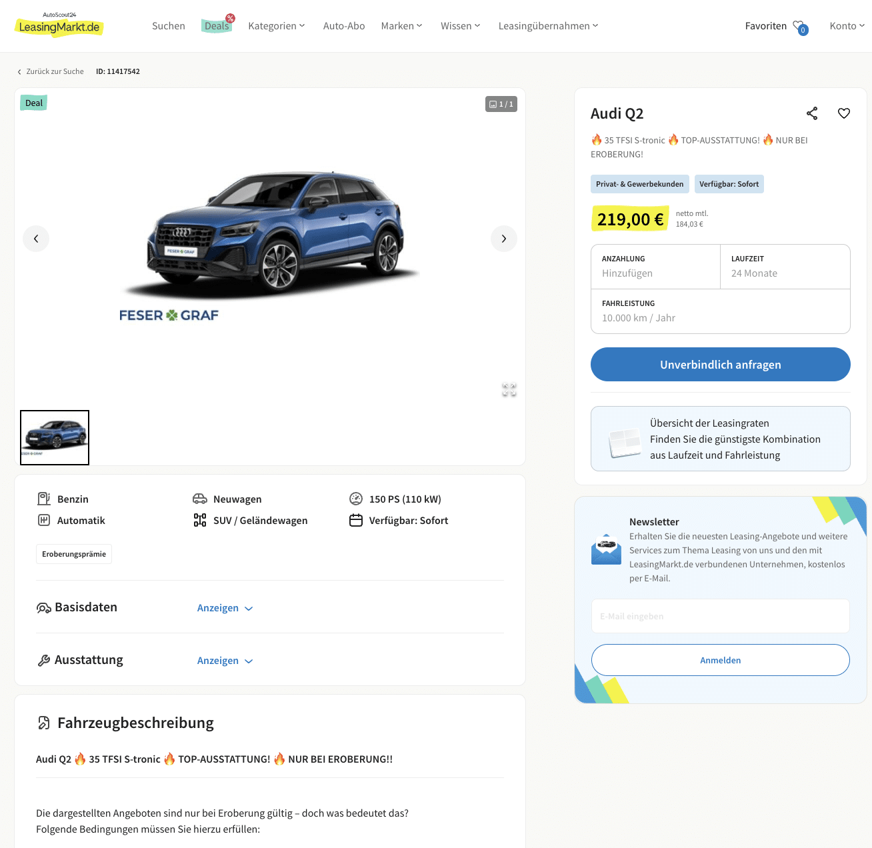Open Favoriten in top bar

tap(766, 26)
